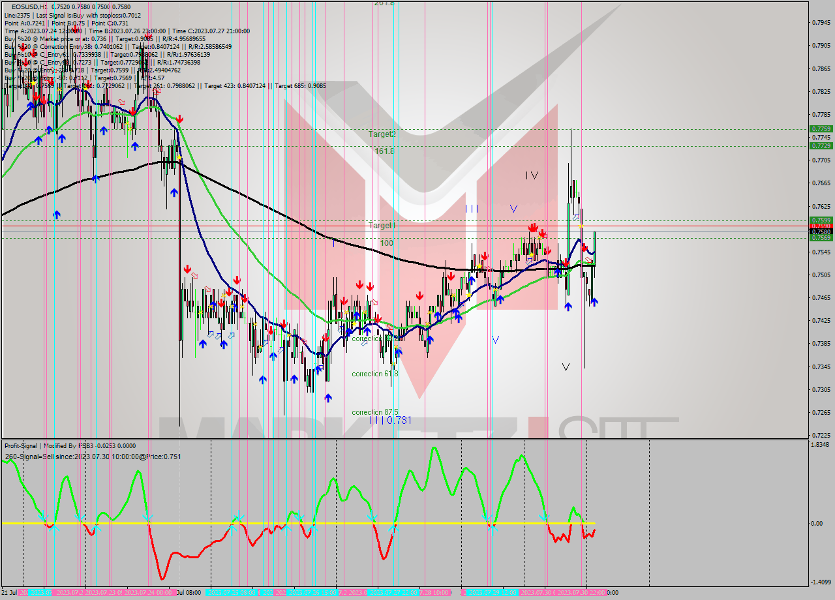Click the '2023.07.30 22:00' time marker
The height and width of the screenshot is (600, 835).
coord(583,593)
